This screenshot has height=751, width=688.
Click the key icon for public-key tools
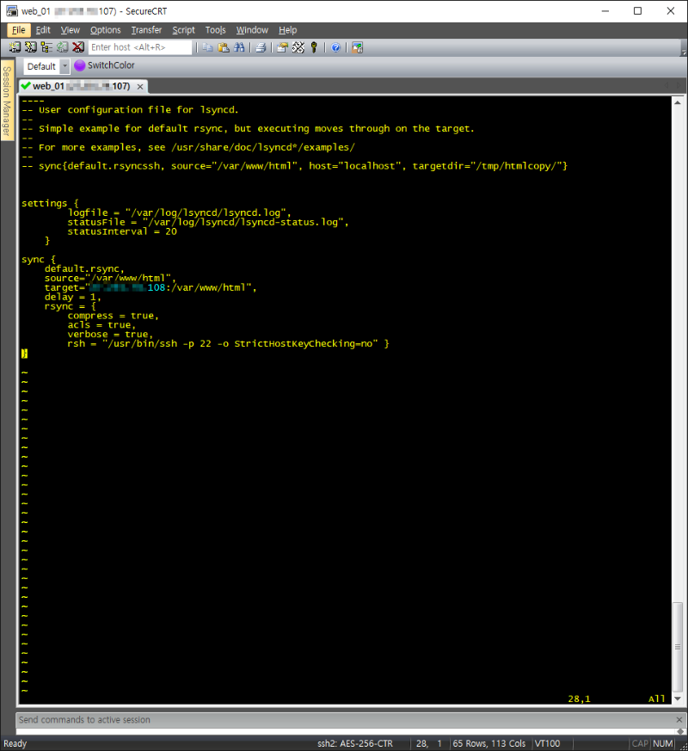point(314,48)
